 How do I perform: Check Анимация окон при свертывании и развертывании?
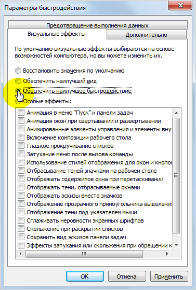21,121
